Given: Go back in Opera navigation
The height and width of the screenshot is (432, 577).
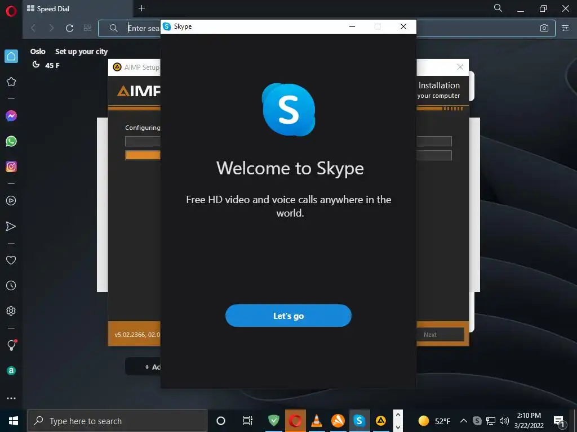Looking at the screenshot, I should (x=33, y=28).
